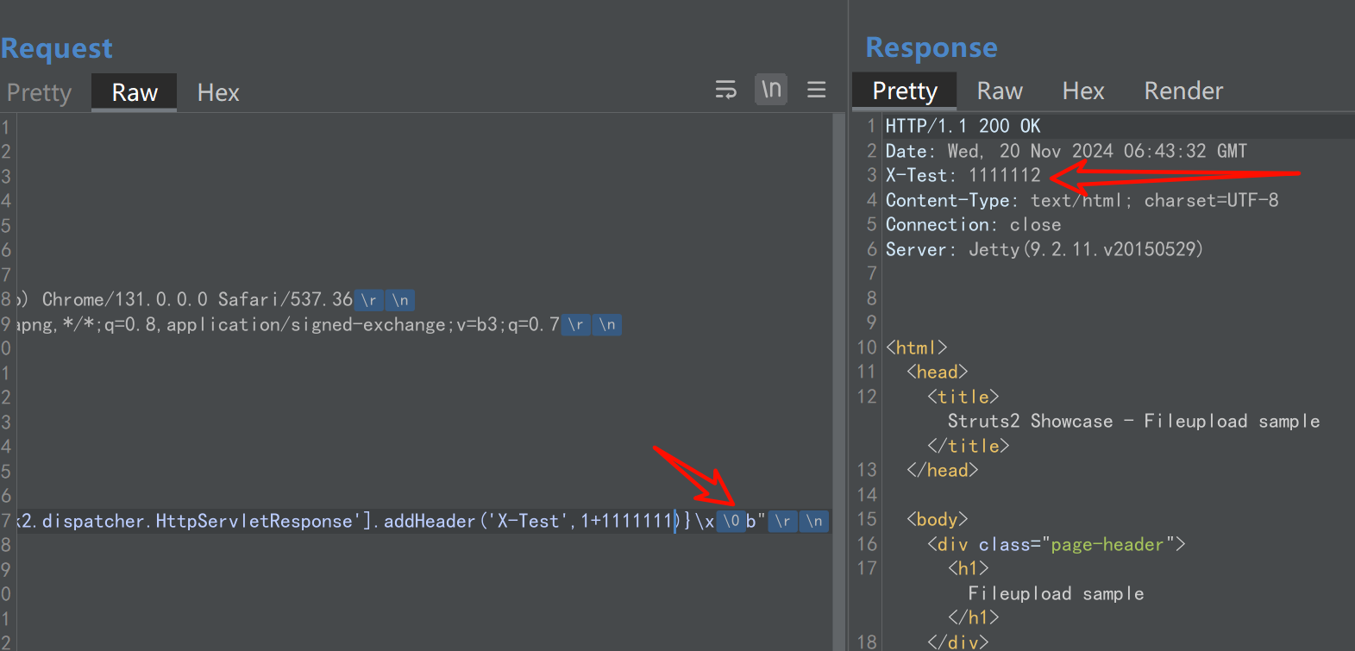Click the closing </h1> tag
This screenshot has height=651, width=1355.
[x=973, y=617]
